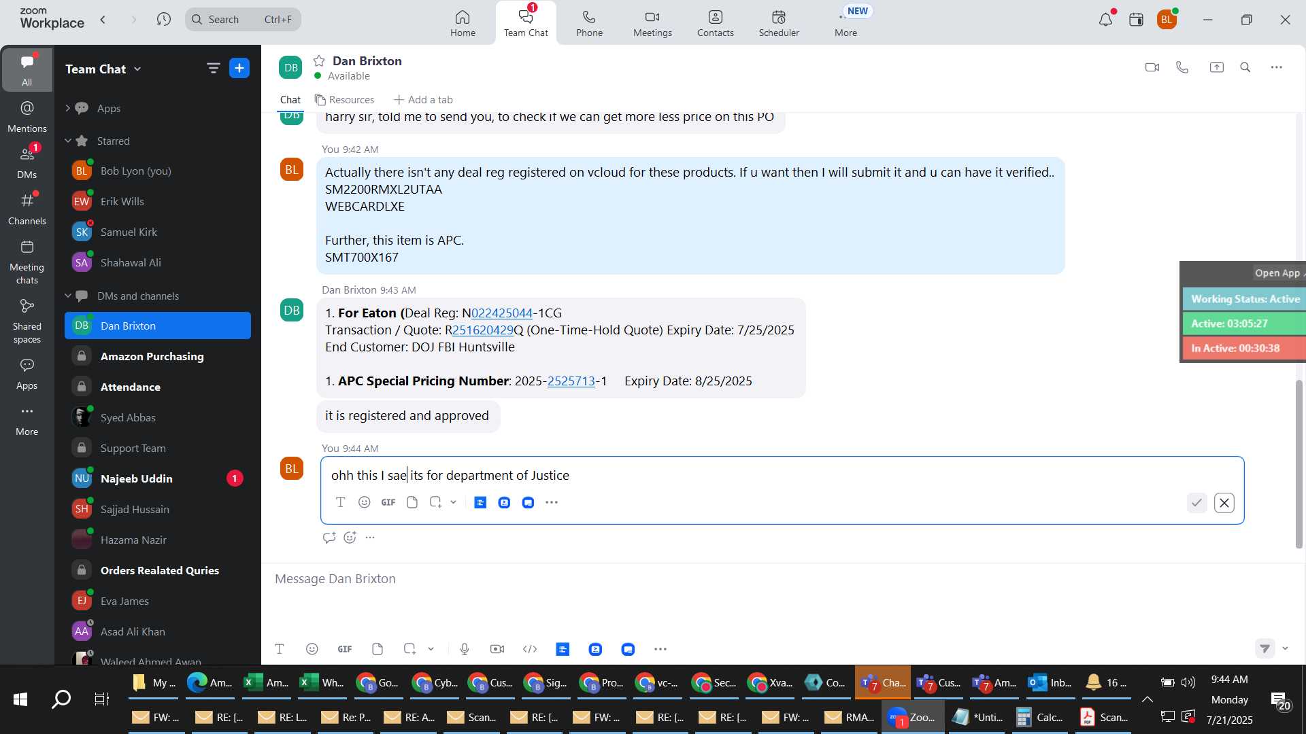Click Add a tab in chat
This screenshot has width=1306, height=734.
(x=423, y=100)
